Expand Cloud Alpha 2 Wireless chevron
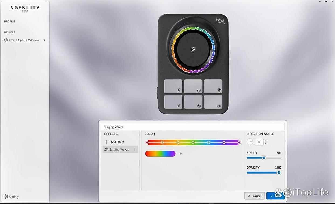Screen dimensions: 335x204 pyautogui.click(x=45, y=40)
